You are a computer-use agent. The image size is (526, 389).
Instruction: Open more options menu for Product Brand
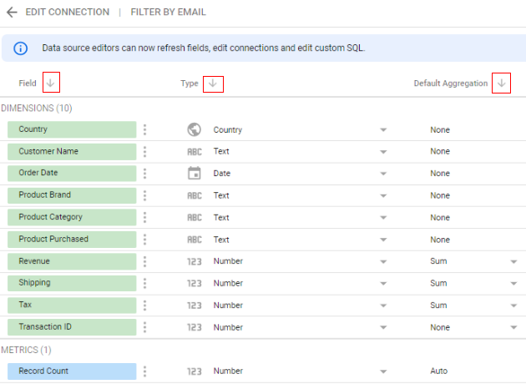145,195
